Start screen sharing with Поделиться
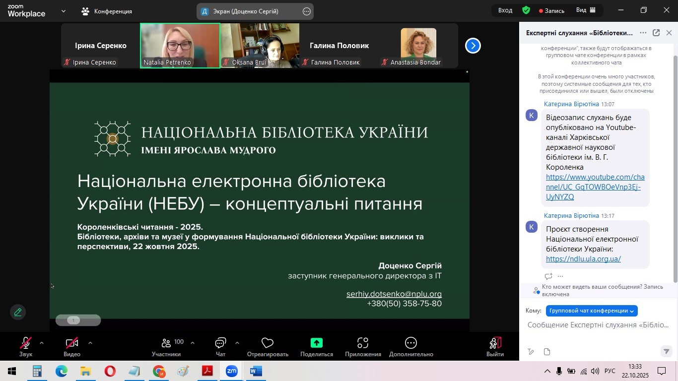The image size is (678, 381). (x=316, y=346)
